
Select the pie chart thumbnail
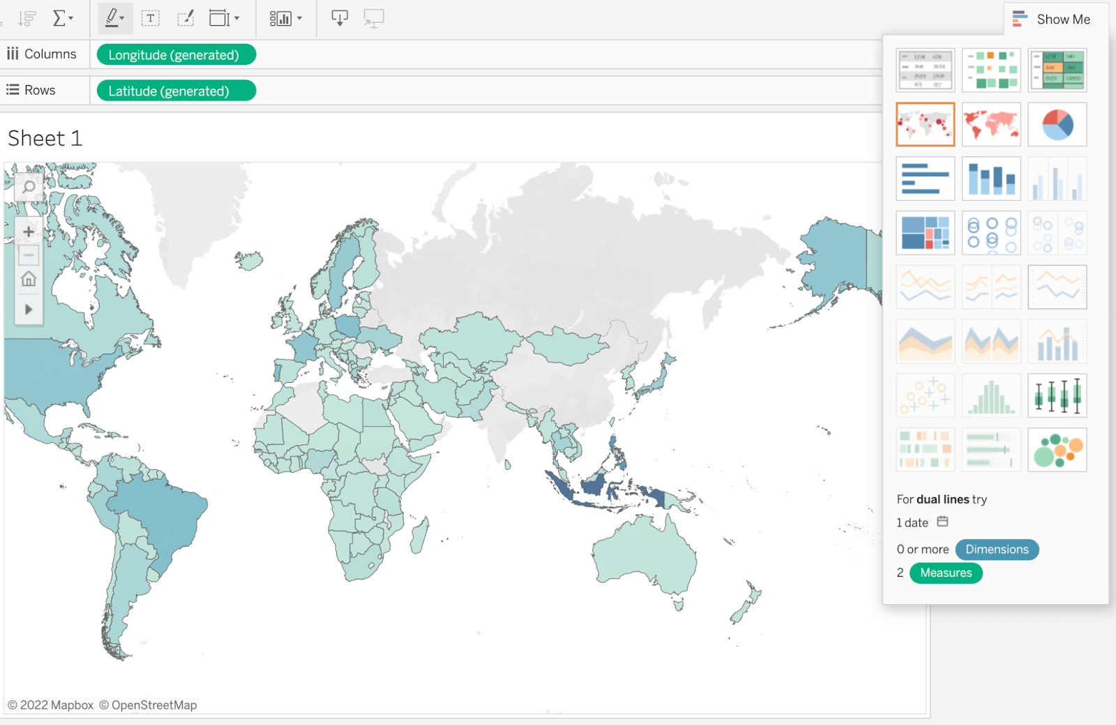tap(1057, 124)
